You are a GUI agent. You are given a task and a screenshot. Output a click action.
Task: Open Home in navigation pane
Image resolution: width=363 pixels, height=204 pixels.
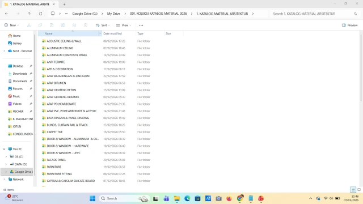(14, 36)
